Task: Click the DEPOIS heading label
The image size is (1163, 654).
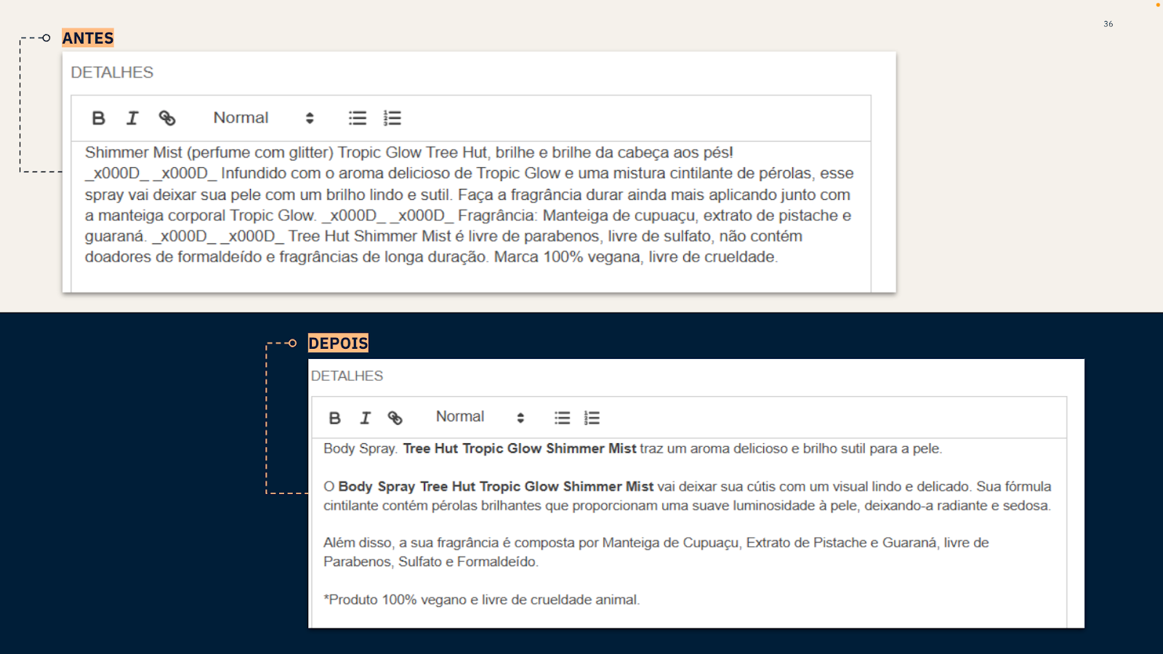Action: 338,343
